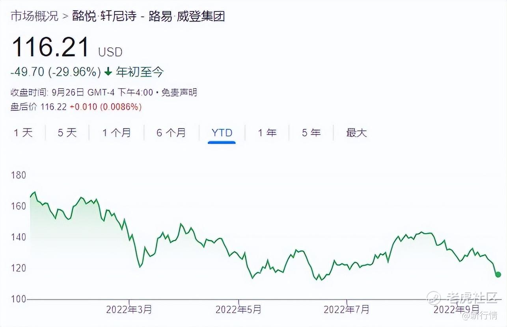Click the 年初至今 label
Screen dimensions: 507x327
coord(140,72)
